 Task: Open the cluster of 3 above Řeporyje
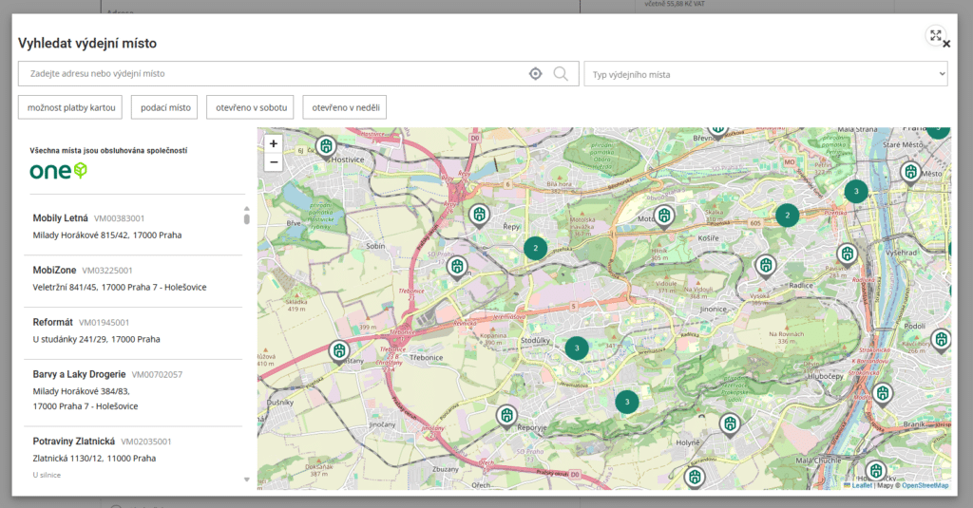coord(627,402)
